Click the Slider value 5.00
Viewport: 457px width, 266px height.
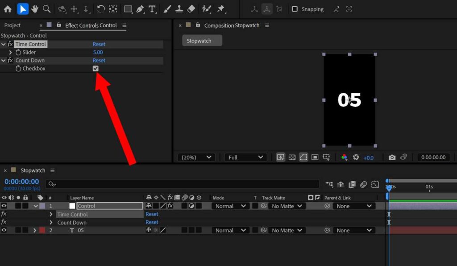coord(98,52)
